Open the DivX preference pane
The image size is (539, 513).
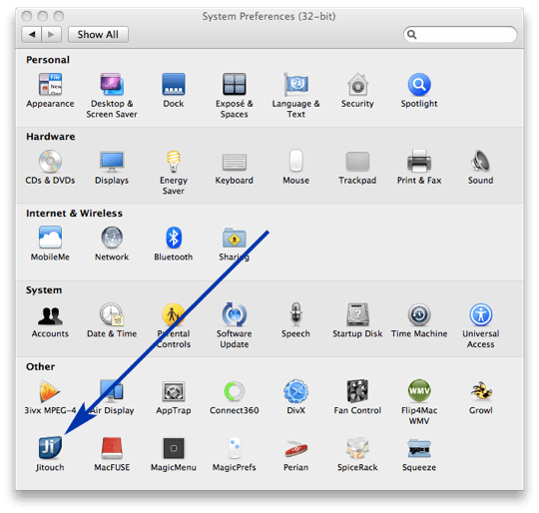pyautogui.click(x=295, y=397)
